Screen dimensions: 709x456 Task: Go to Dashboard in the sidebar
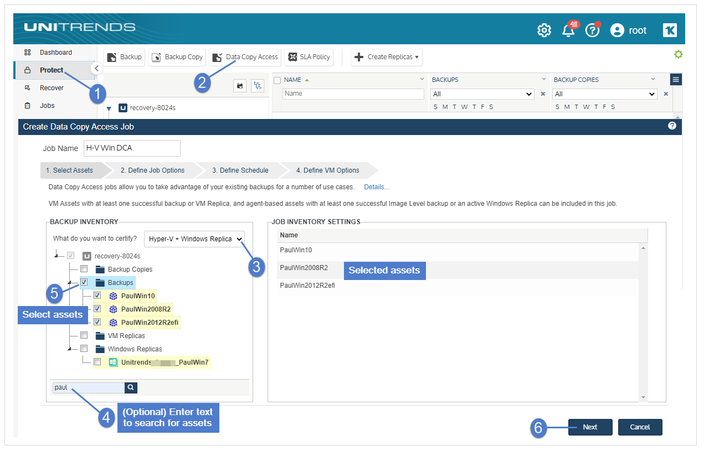[55, 53]
